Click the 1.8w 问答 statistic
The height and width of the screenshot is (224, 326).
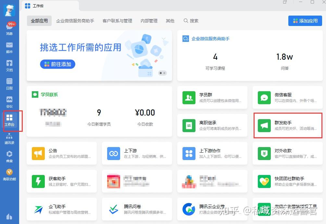click(x=284, y=57)
